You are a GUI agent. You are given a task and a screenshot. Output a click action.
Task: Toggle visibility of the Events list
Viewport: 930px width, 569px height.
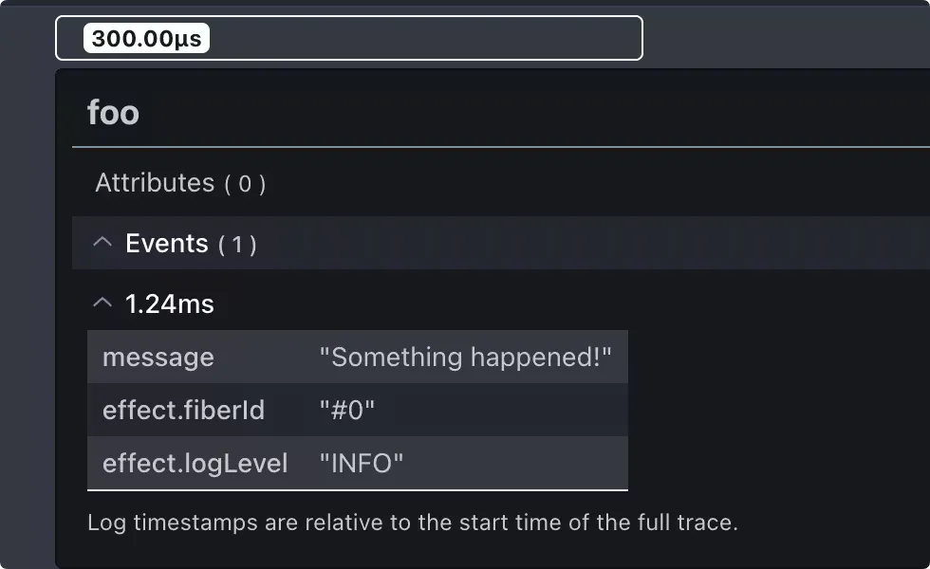click(x=189, y=243)
